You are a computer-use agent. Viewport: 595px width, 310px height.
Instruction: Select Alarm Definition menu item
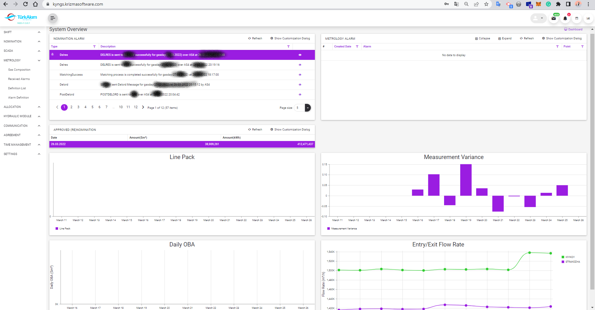coord(18,98)
